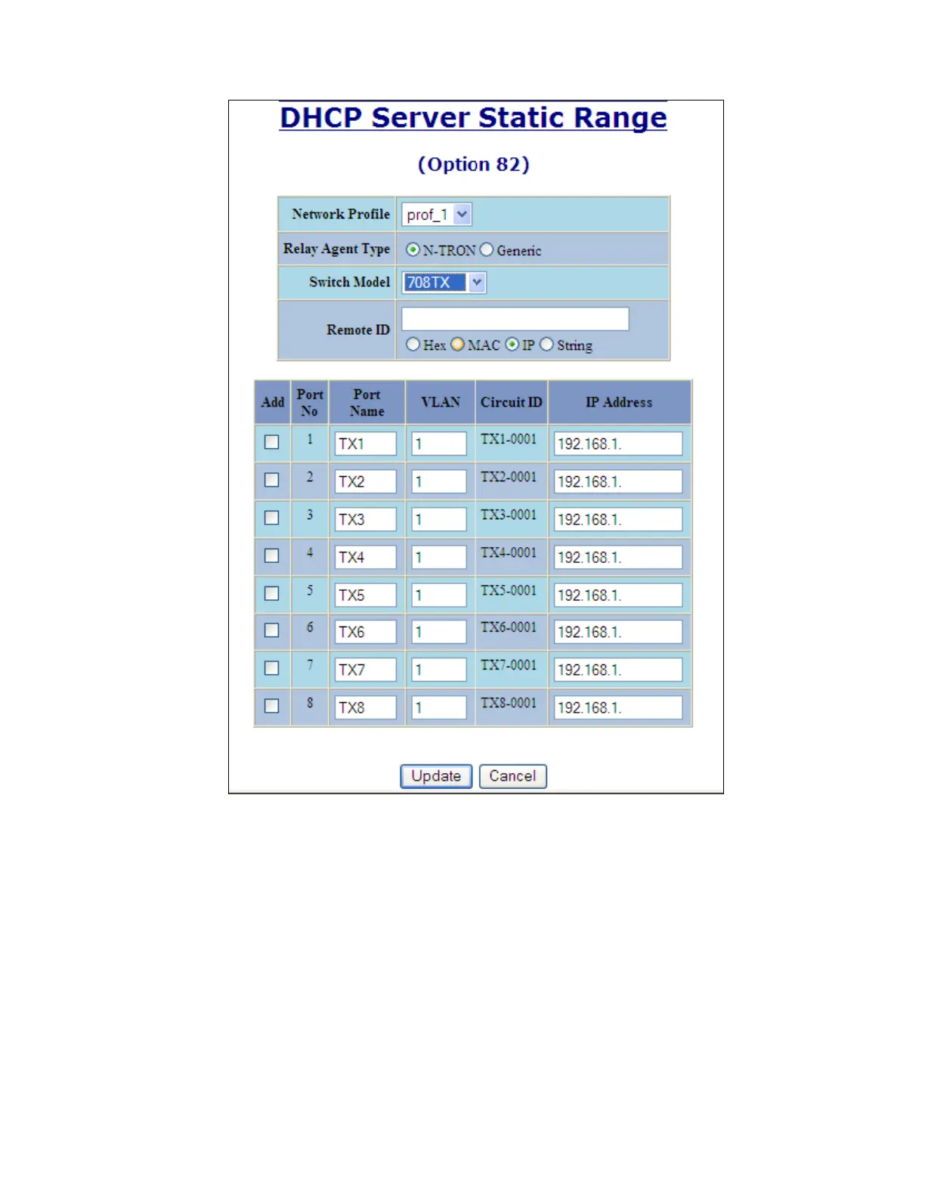Screen dimensions: 925x1197
Task: Click the VLAN field in port 7 row
Action: click(439, 670)
